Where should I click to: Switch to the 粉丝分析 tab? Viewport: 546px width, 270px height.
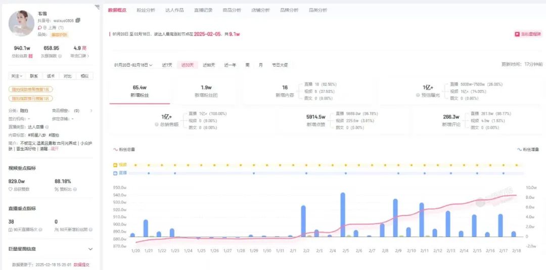click(x=146, y=10)
